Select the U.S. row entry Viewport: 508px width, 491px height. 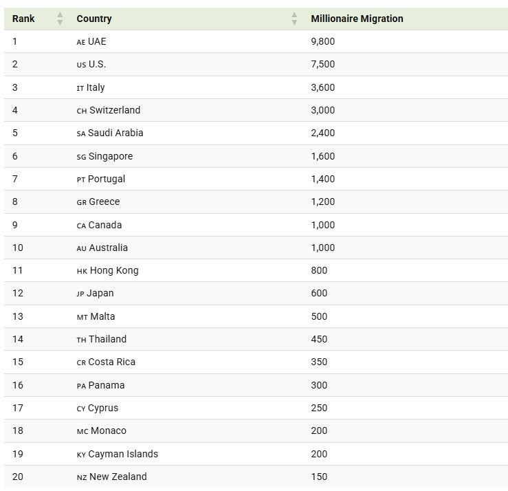tap(256, 64)
